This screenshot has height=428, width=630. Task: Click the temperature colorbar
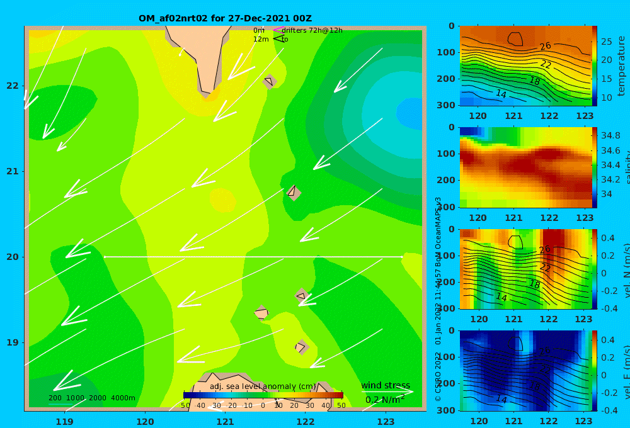click(x=595, y=66)
